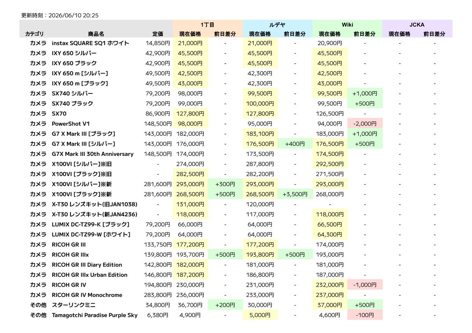Select product name IXY 650 シルバー
Image resolution: width=472 pixels, height=333 pixels.
74,53
